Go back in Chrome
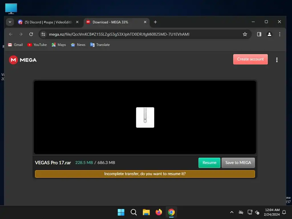292x219 pixels. tap(11, 34)
